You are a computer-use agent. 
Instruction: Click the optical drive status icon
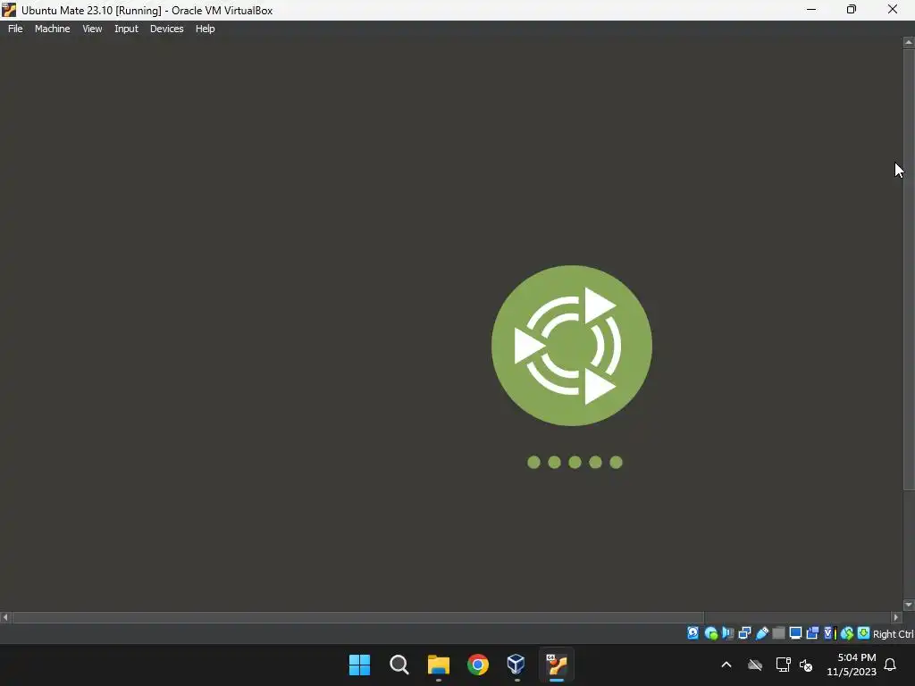click(710, 633)
